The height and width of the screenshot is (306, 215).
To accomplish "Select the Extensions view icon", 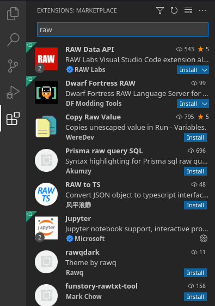I will [x=13, y=118].
